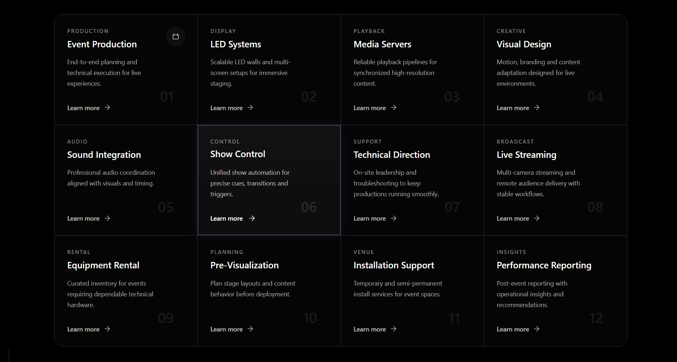Click the arrow beside LED Systems' Learn more
The width and height of the screenshot is (677, 362).
[x=250, y=108]
